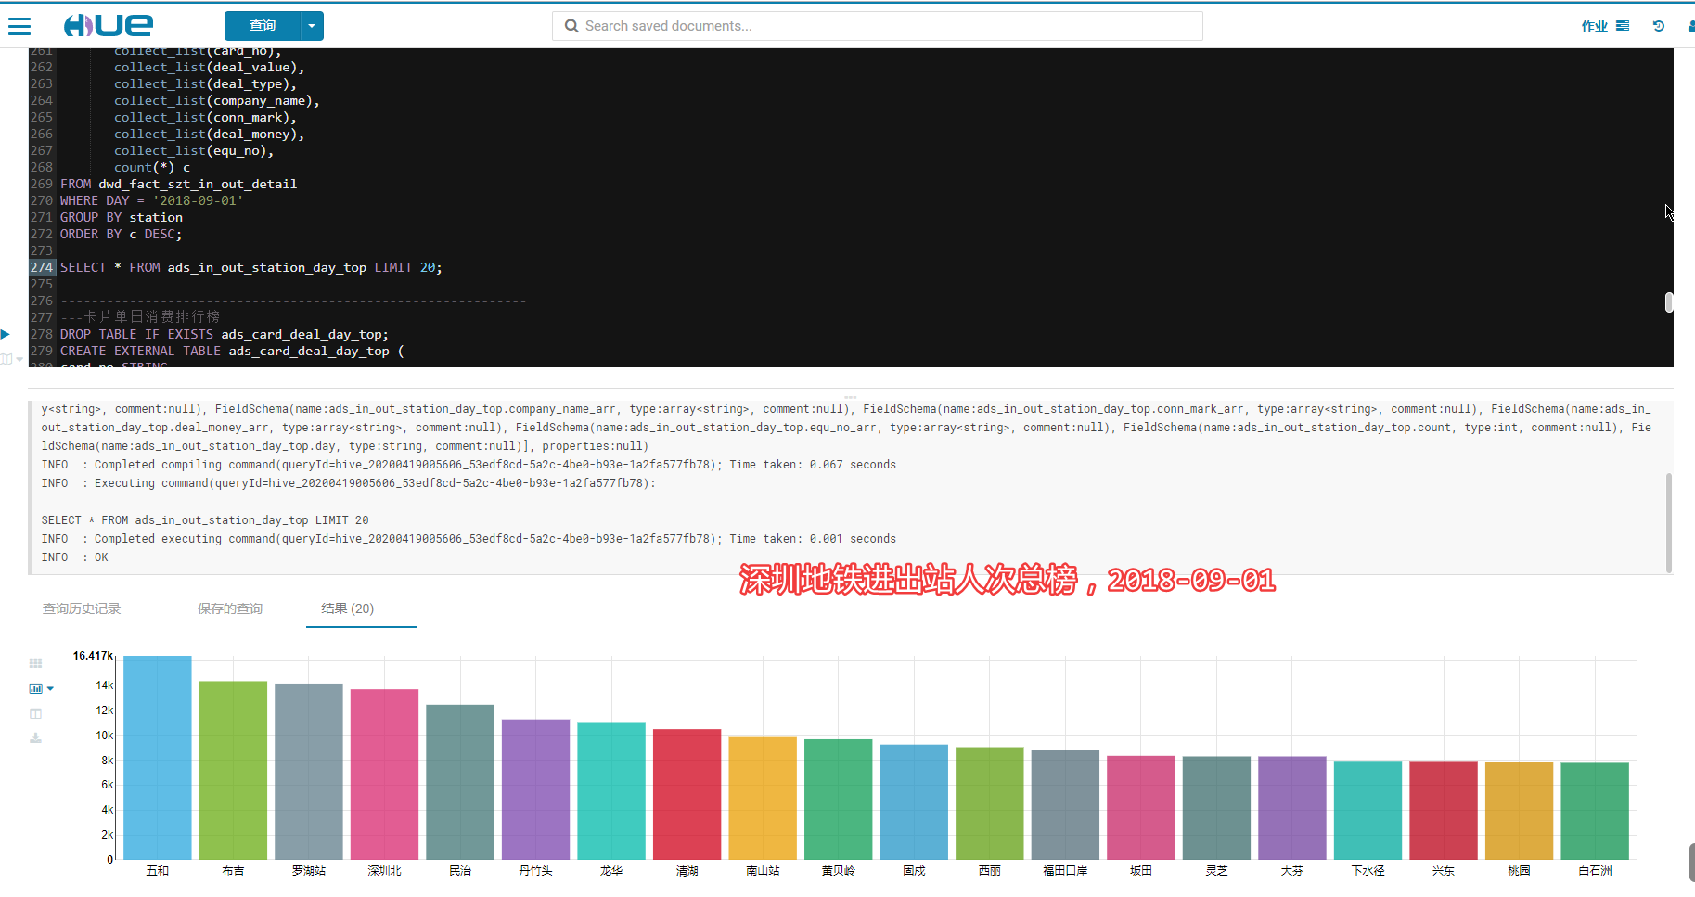Click the 龙华 teal bar

click(x=611, y=791)
